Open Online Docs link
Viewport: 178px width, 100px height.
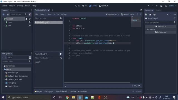click(112, 14)
